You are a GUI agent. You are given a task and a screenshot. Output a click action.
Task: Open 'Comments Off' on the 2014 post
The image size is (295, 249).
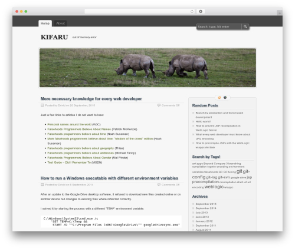(x=171, y=185)
